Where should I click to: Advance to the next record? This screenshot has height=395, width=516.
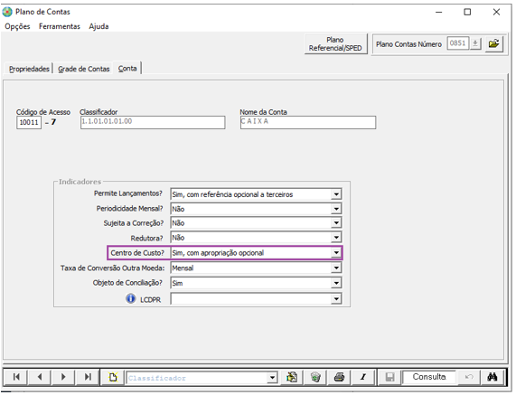tap(63, 377)
